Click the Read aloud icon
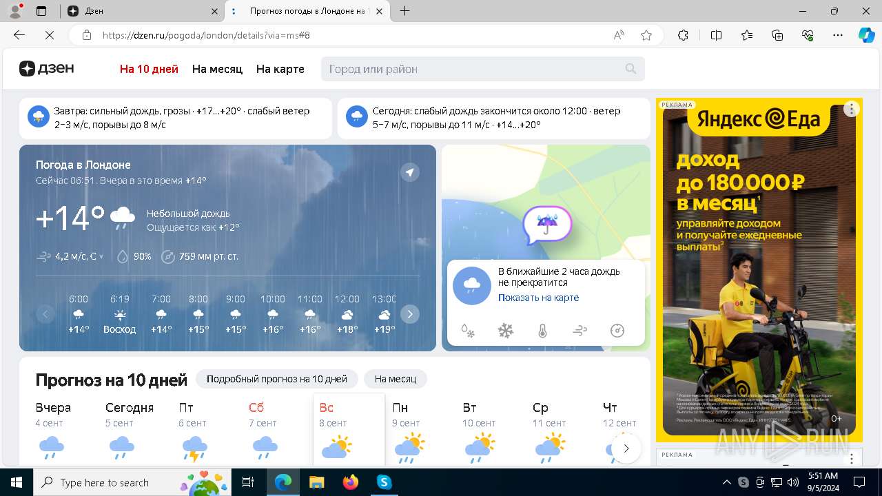The height and width of the screenshot is (496, 882). click(x=619, y=35)
